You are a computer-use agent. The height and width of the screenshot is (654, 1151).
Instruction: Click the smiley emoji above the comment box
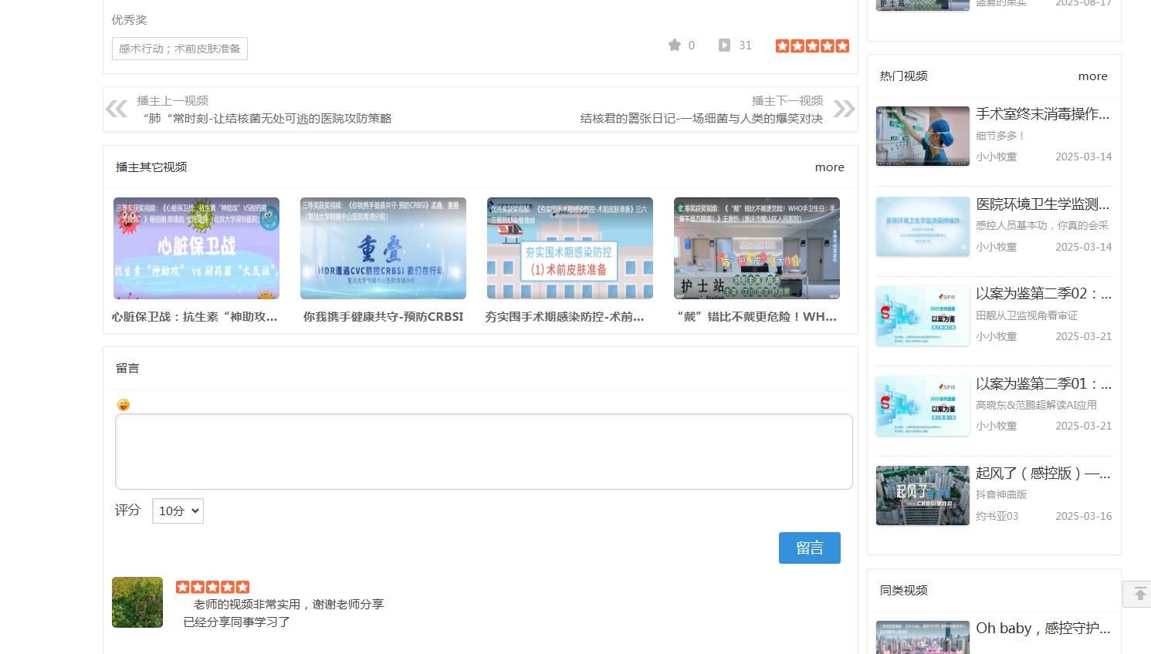coord(124,404)
